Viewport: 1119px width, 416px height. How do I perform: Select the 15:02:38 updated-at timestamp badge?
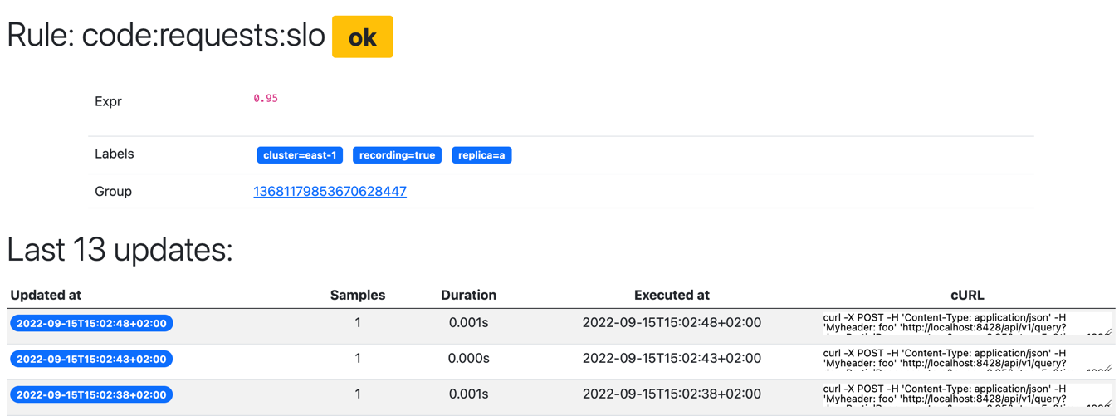(x=91, y=395)
